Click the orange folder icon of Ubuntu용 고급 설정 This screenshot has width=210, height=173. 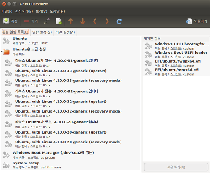[6, 52]
